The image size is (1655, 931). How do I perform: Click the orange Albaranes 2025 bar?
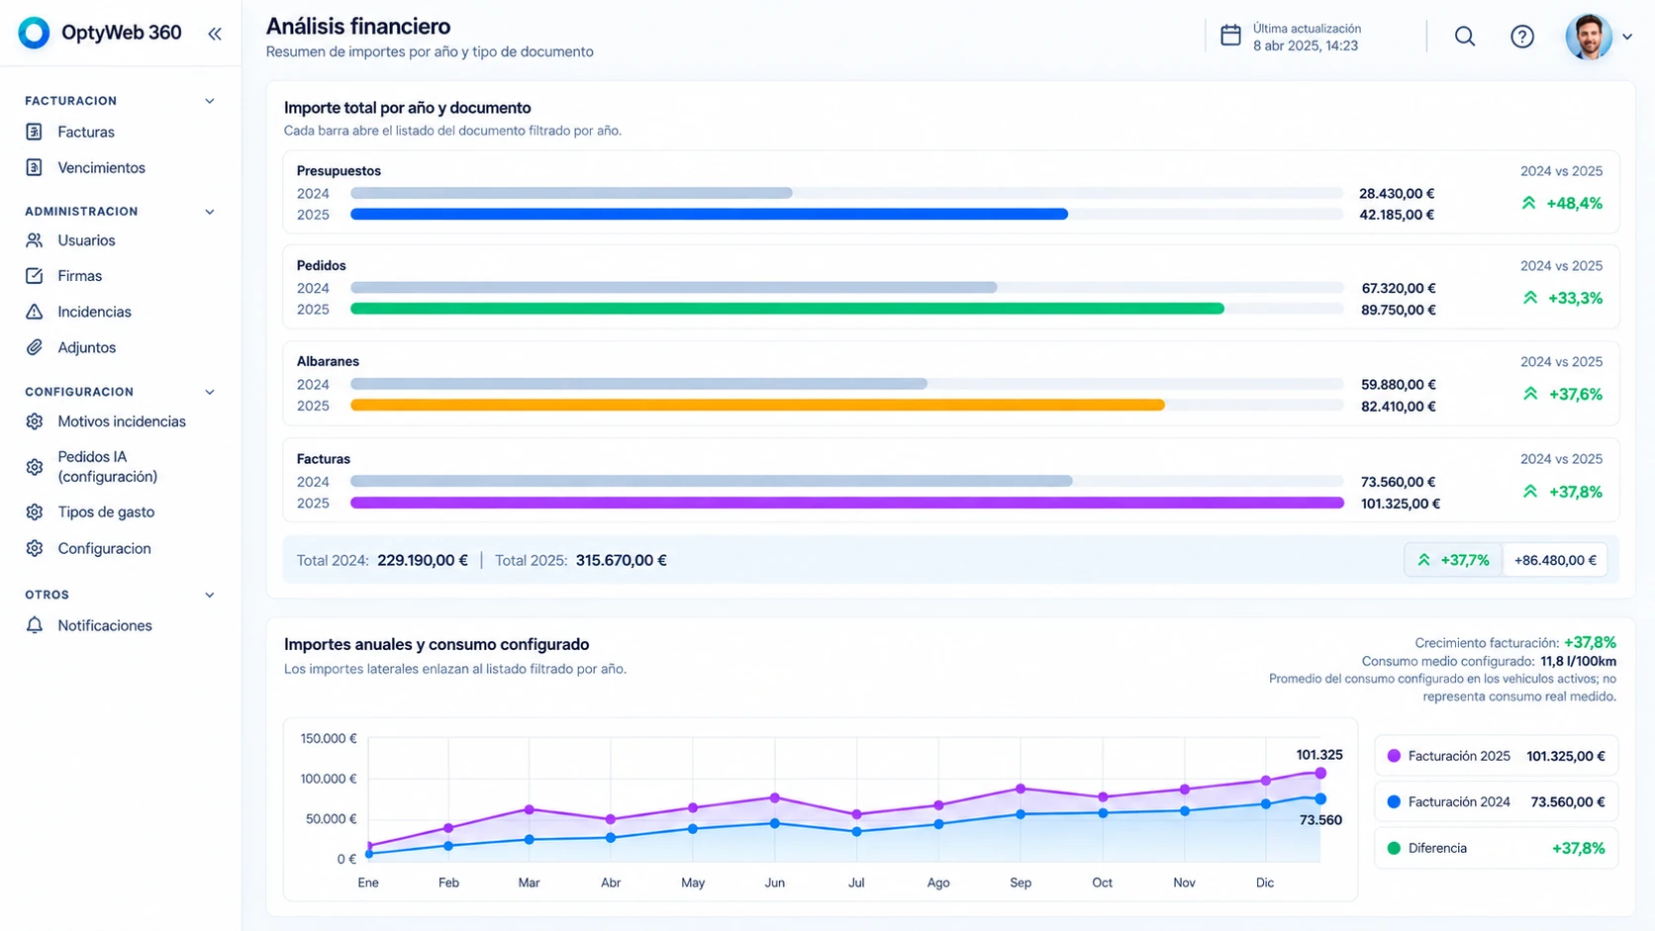(x=757, y=405)
